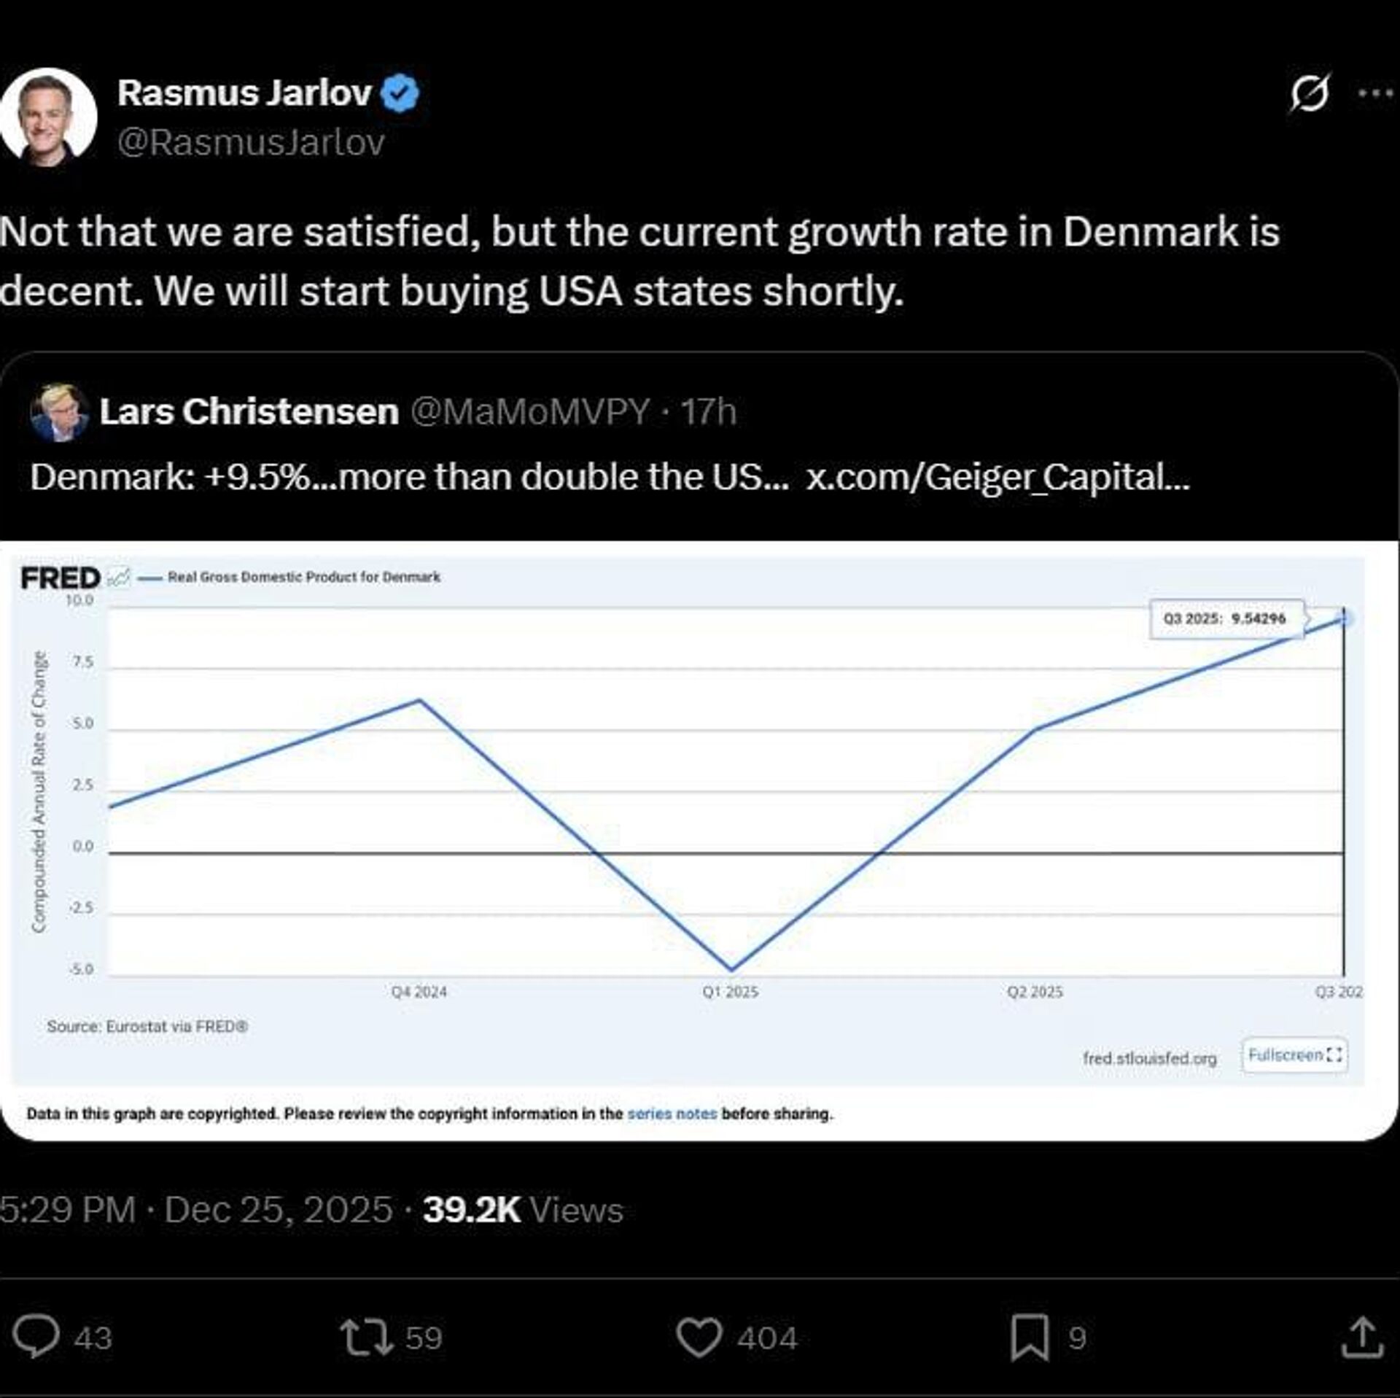This screenshot has height=1398, width=1400.
Task: Click the FRED logo in the chart
Action: pos(61,578)
